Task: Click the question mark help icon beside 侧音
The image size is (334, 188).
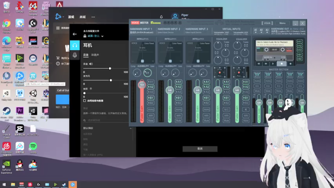Action: (91, 89)
